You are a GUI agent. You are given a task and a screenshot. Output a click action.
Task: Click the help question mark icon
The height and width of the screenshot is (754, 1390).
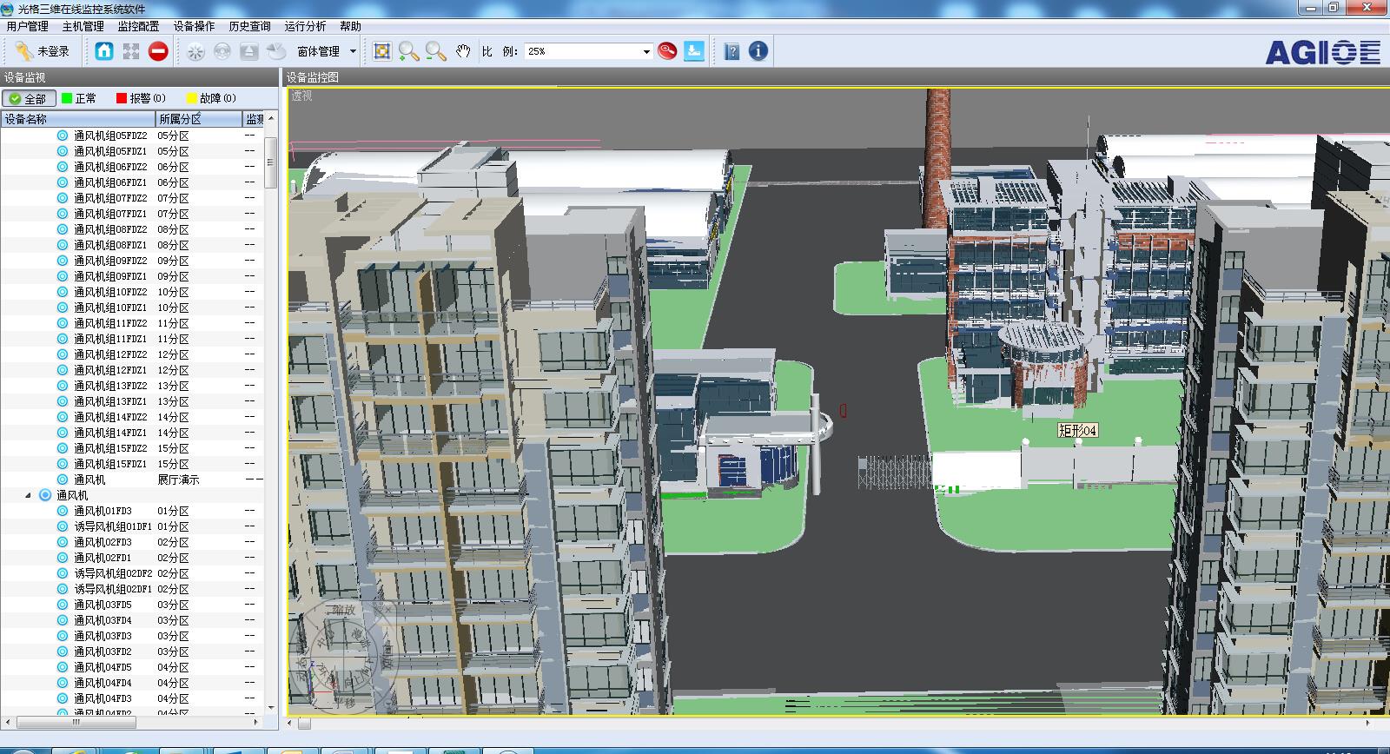point(731,51)
